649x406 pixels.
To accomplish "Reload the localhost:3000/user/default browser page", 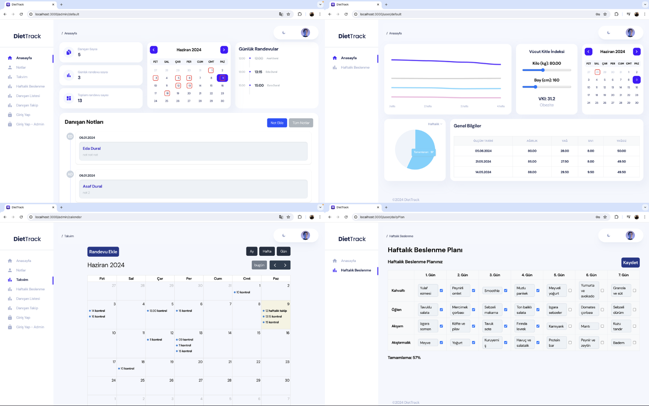I will click(x=346, y=14).
